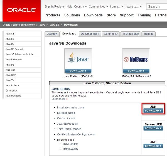Switch to the Documentation tab
The image size is (167, 156).
(x=90, y=34)
